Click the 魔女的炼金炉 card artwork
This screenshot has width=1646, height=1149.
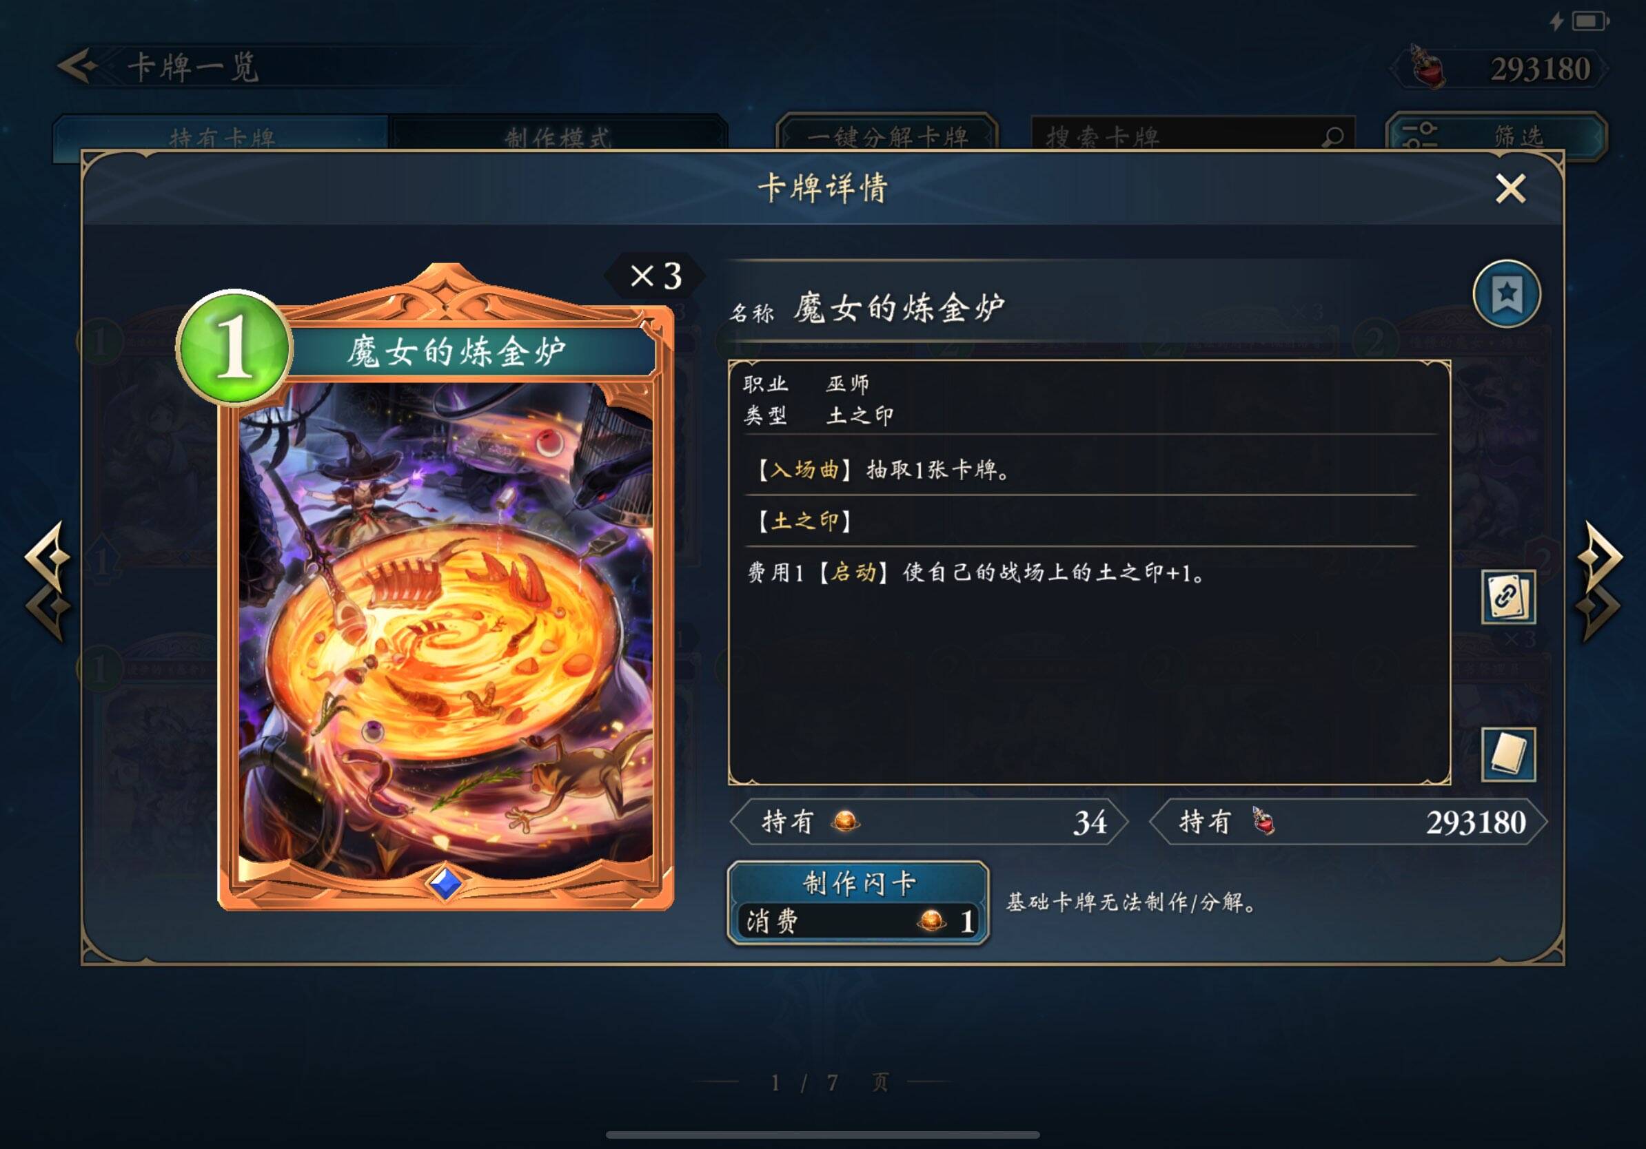click(x=445, y=630)
